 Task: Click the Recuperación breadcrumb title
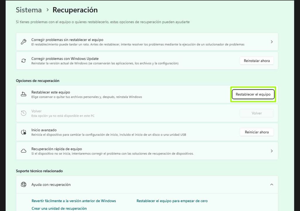coord(75,10)
